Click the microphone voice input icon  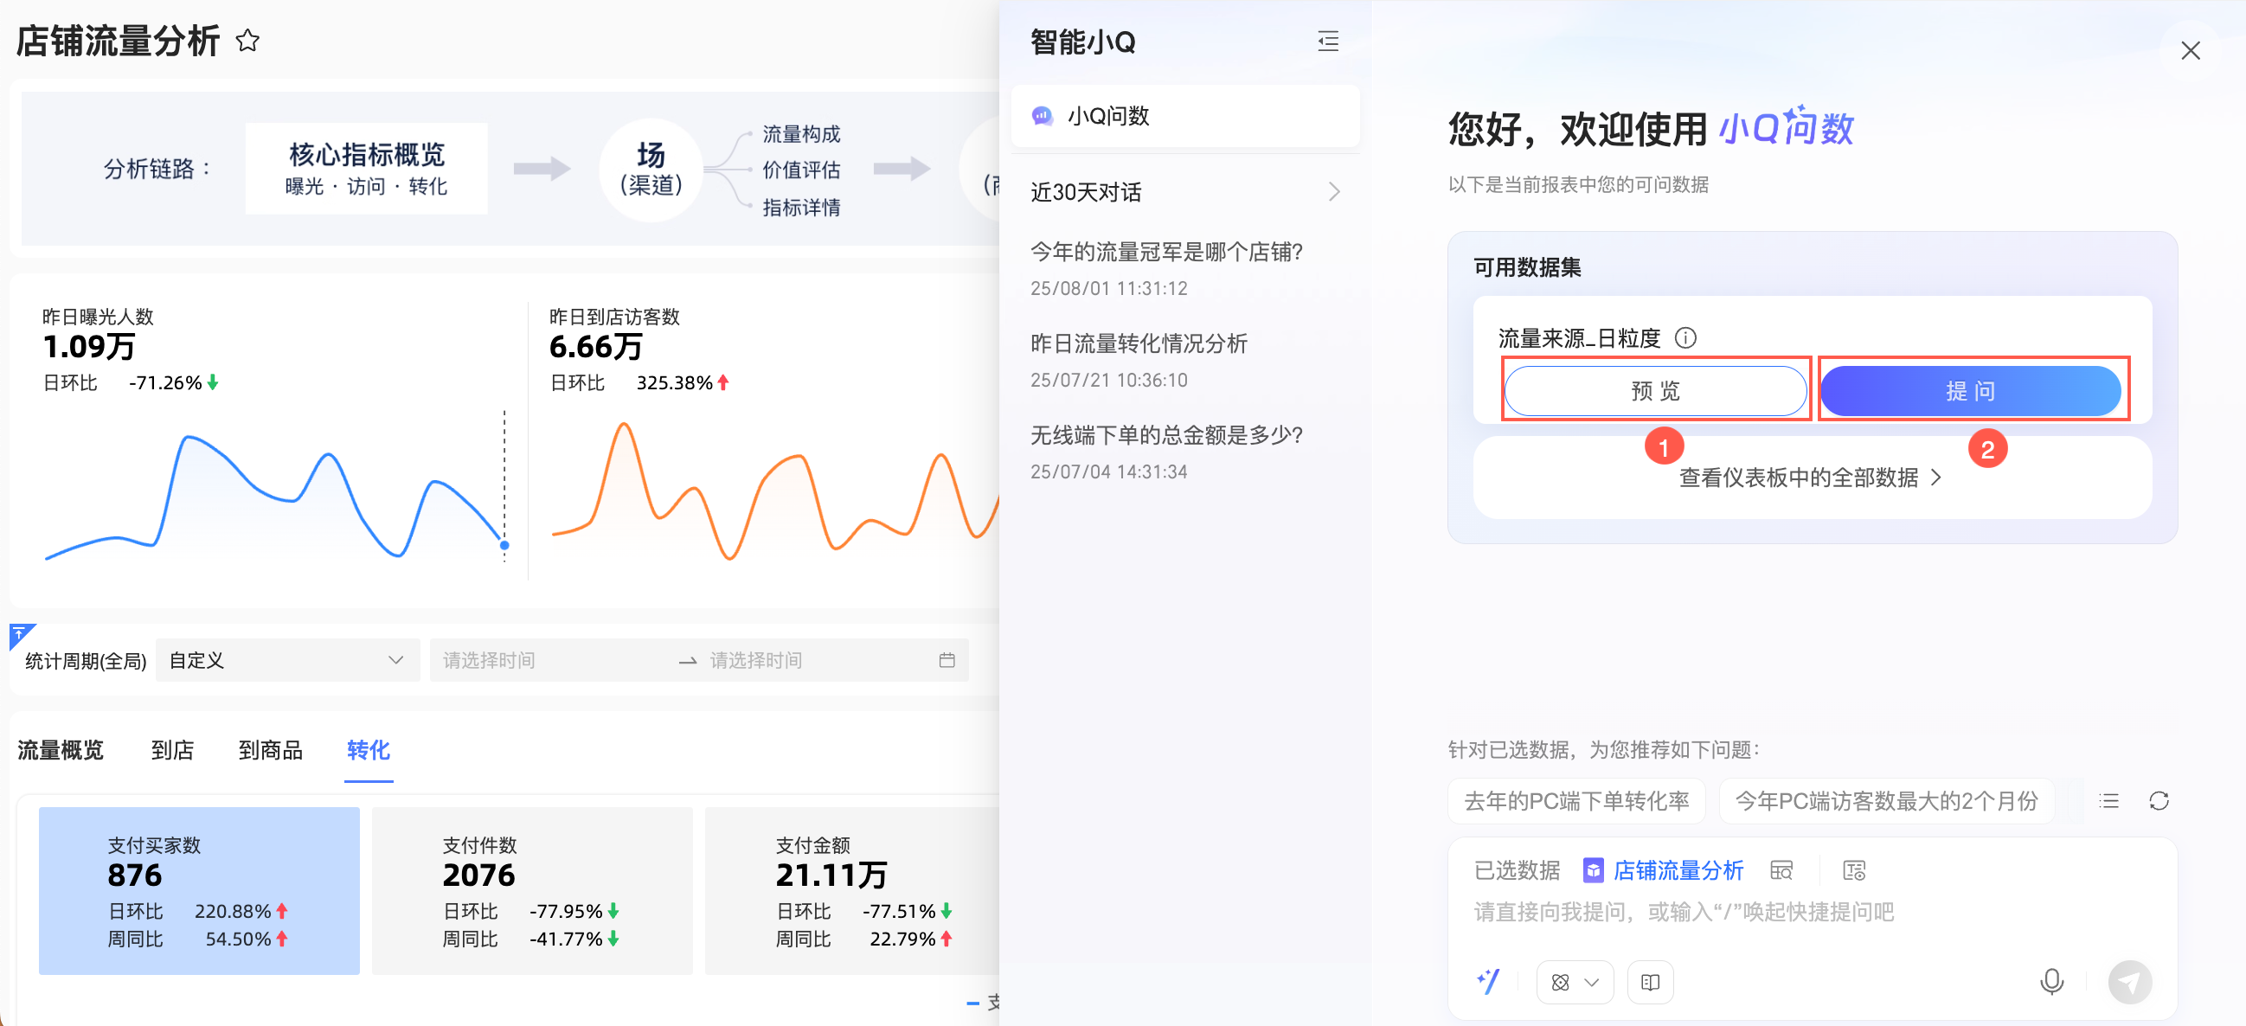pyautogui.click(x=2050, y=982)
